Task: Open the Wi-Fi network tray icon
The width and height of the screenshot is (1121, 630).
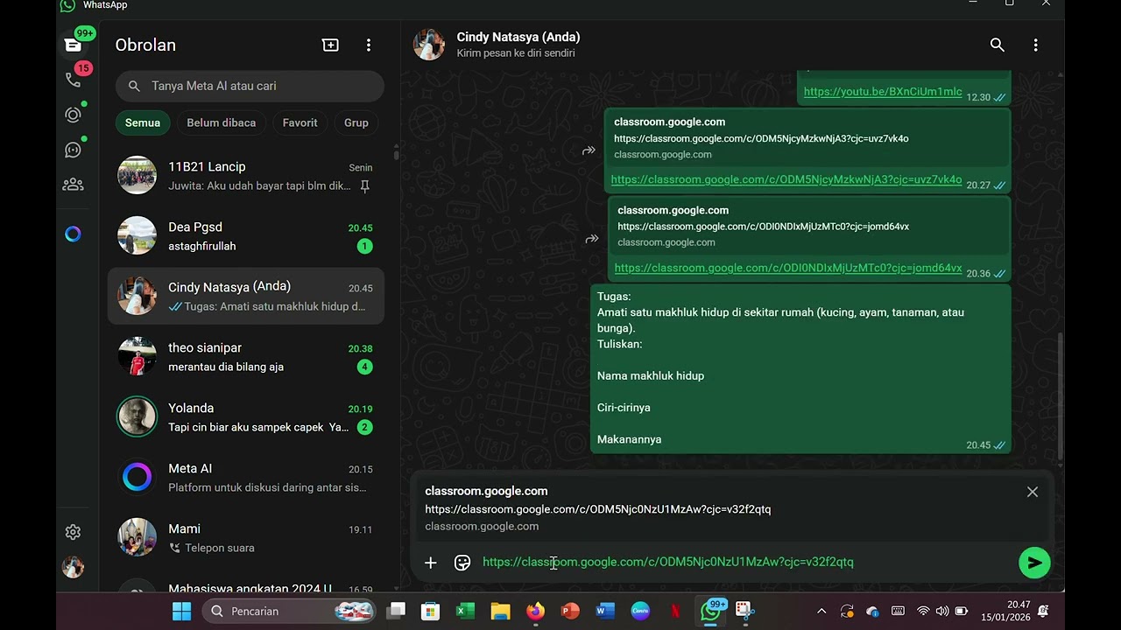Action: (923, 611)
